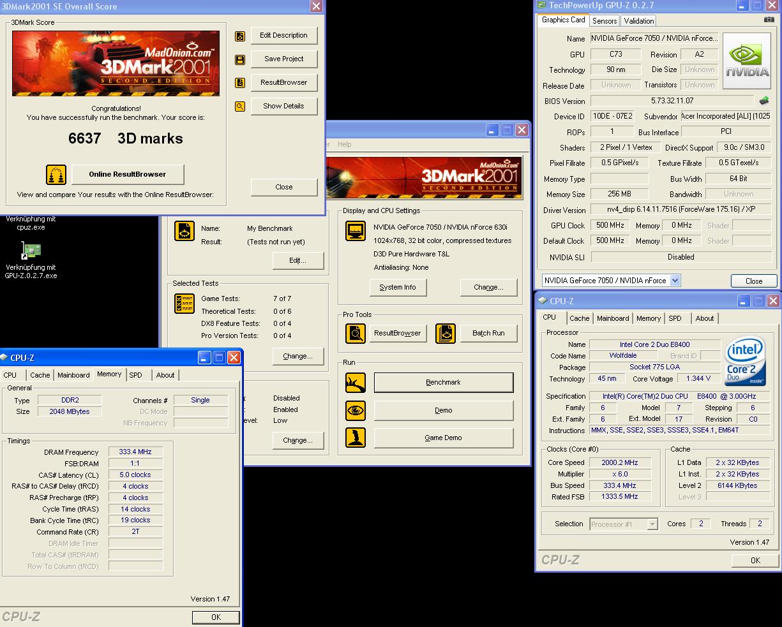Click the Edit... button for project name

point(297,260)
